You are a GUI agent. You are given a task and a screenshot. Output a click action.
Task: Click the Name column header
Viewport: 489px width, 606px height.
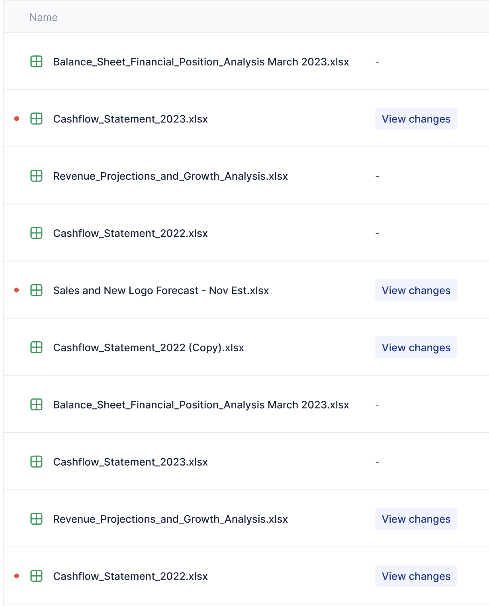43,17
